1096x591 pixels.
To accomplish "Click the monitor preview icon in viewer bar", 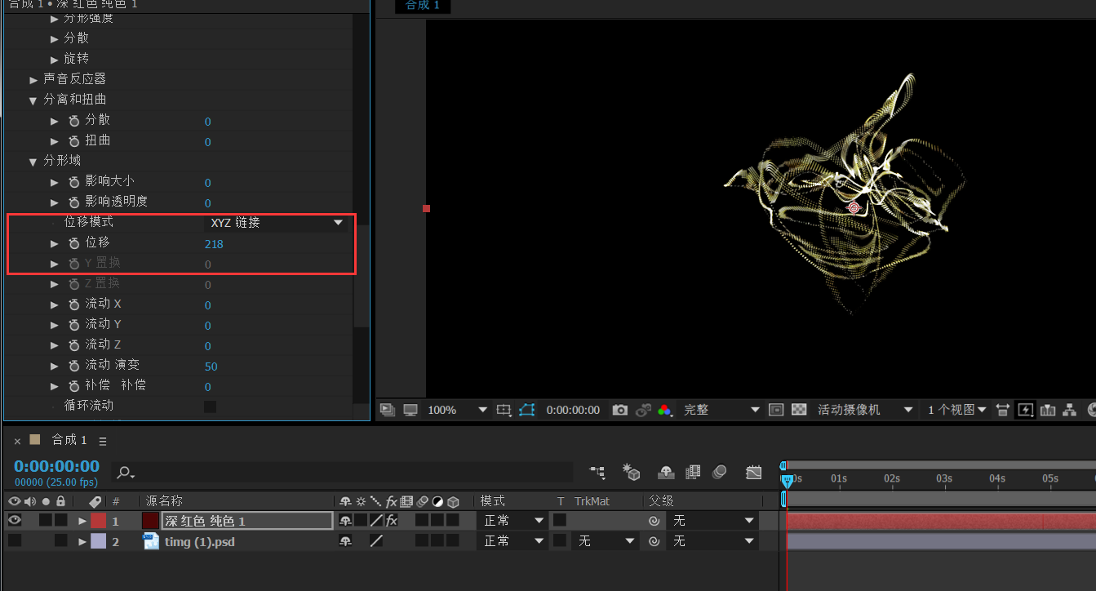I will [410, 410].
